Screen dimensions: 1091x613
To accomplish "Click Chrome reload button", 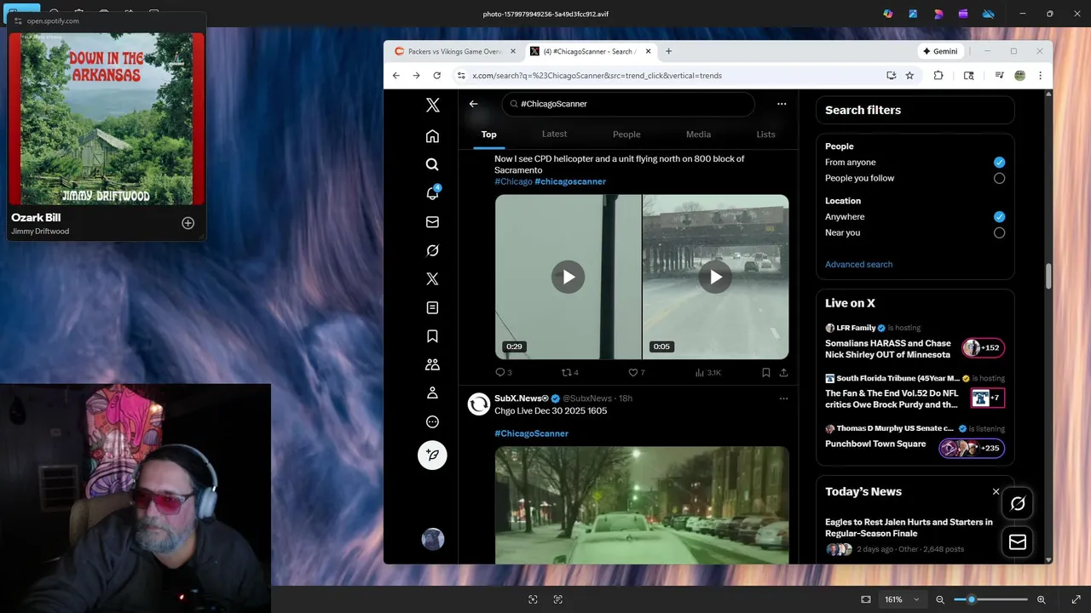I will pos(436,75).
